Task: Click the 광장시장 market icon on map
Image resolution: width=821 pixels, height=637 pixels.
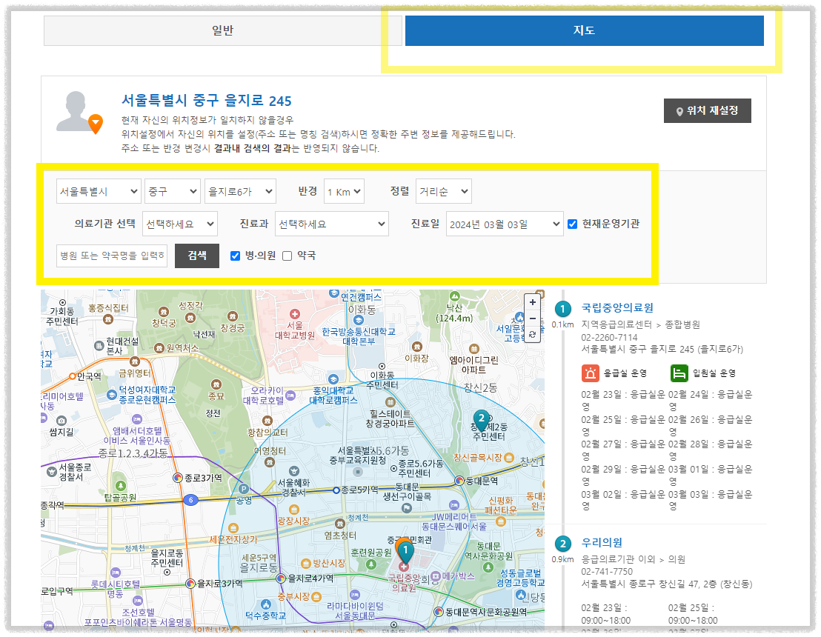Action: (x=294, y=510)
